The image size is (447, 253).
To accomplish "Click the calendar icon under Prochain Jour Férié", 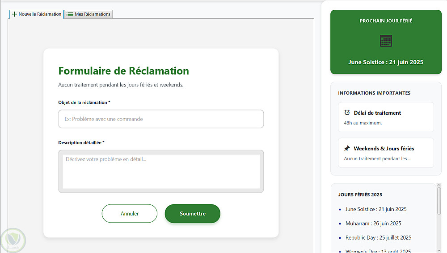I will 386,41.
